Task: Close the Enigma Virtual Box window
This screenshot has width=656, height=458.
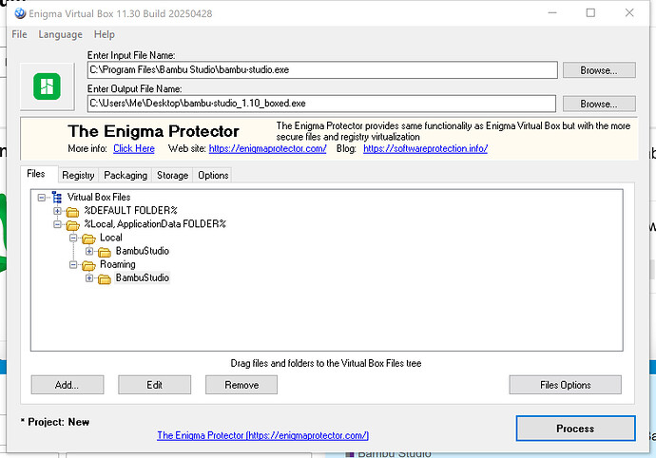Action: [x=629, y=13]
